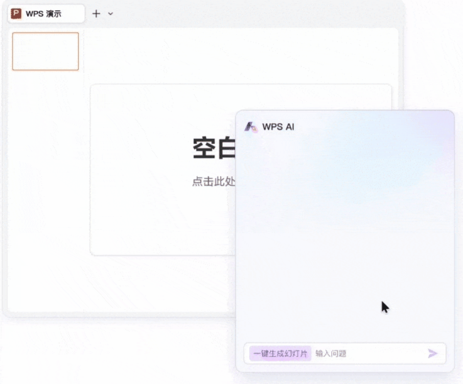Send the question with the arrow icon
Viewport: 463px width, 384px height.
433,353
